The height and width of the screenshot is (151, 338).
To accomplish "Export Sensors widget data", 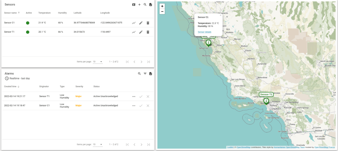I will tap(151, 5).
